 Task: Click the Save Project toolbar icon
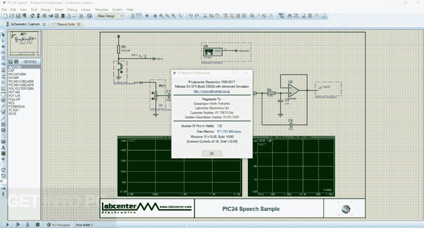18,16
